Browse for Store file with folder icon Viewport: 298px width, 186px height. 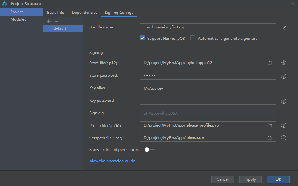(x=270, y=63)
